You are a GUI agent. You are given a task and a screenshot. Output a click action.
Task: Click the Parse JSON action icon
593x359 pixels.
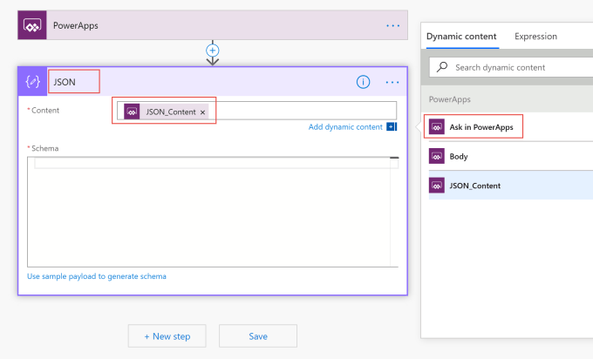[x=32, y=82]
